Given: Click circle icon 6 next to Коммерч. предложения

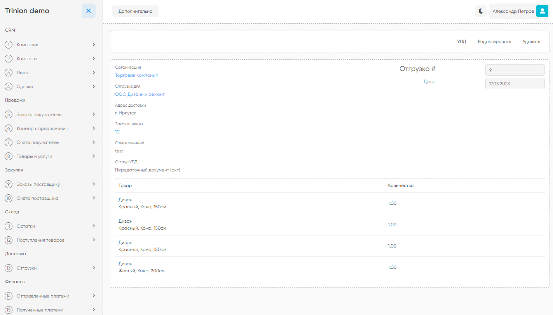Looking at the screenshot, I should [x=9, y=128].
